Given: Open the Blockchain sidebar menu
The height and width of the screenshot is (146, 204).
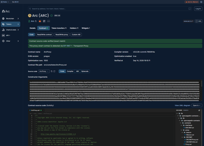Looking at the screenshot, I should (x=10, y=19).
